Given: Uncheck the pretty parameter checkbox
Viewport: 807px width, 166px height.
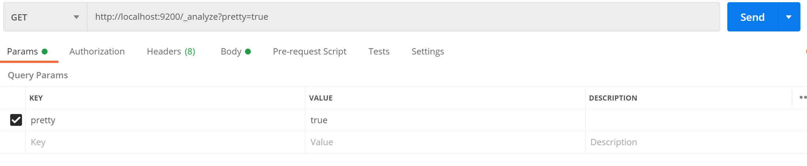Looking at the screenshot, I should 16,120.
